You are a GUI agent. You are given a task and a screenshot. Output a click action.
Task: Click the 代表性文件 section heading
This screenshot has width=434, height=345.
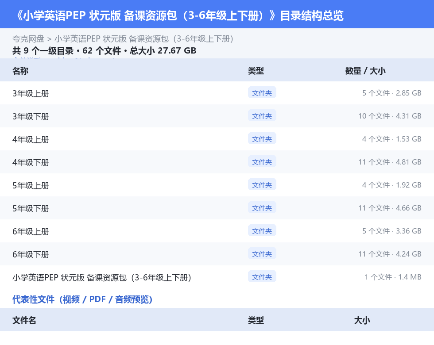82,299
